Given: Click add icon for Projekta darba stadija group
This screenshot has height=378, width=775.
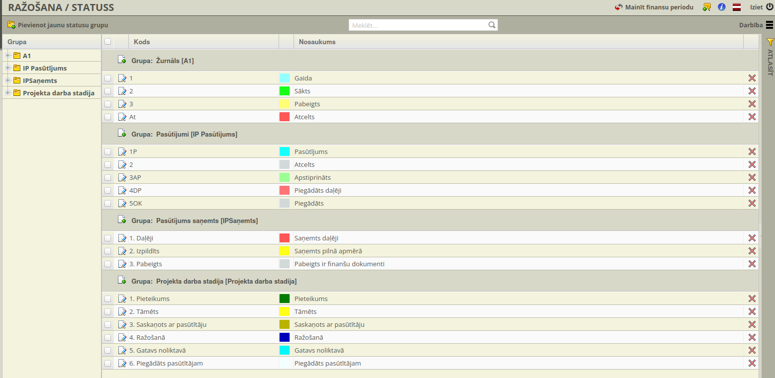Looking at the screenshot, I should [x=122, y=281].
